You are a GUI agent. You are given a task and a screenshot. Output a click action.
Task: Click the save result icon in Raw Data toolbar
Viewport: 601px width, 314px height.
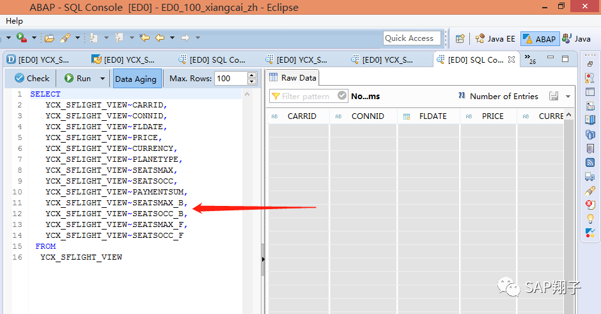(x=554, y=96)
